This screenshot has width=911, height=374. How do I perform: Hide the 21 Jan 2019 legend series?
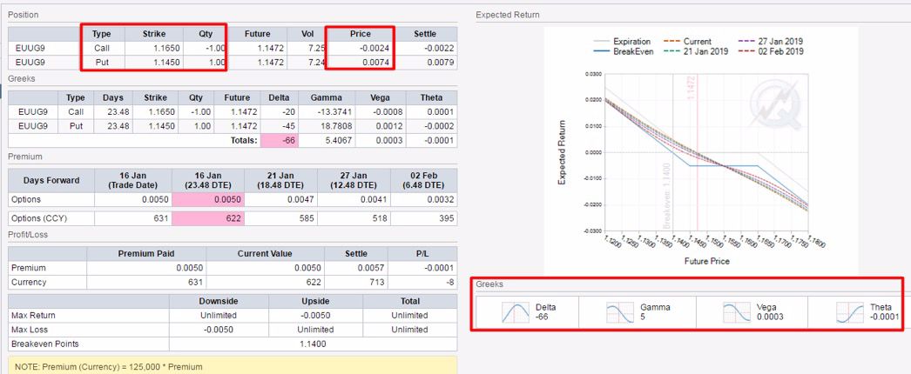[x=695, y=51]
